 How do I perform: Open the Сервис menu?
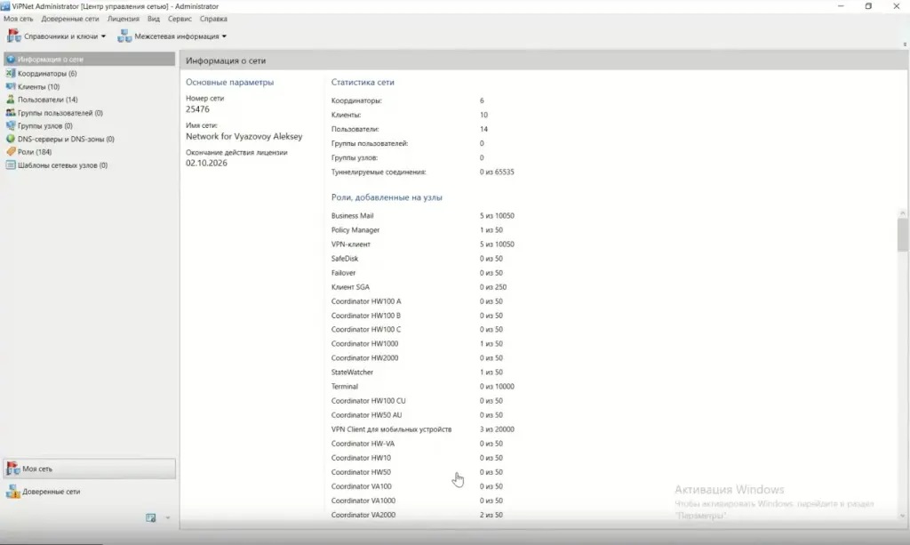point(180,19)
